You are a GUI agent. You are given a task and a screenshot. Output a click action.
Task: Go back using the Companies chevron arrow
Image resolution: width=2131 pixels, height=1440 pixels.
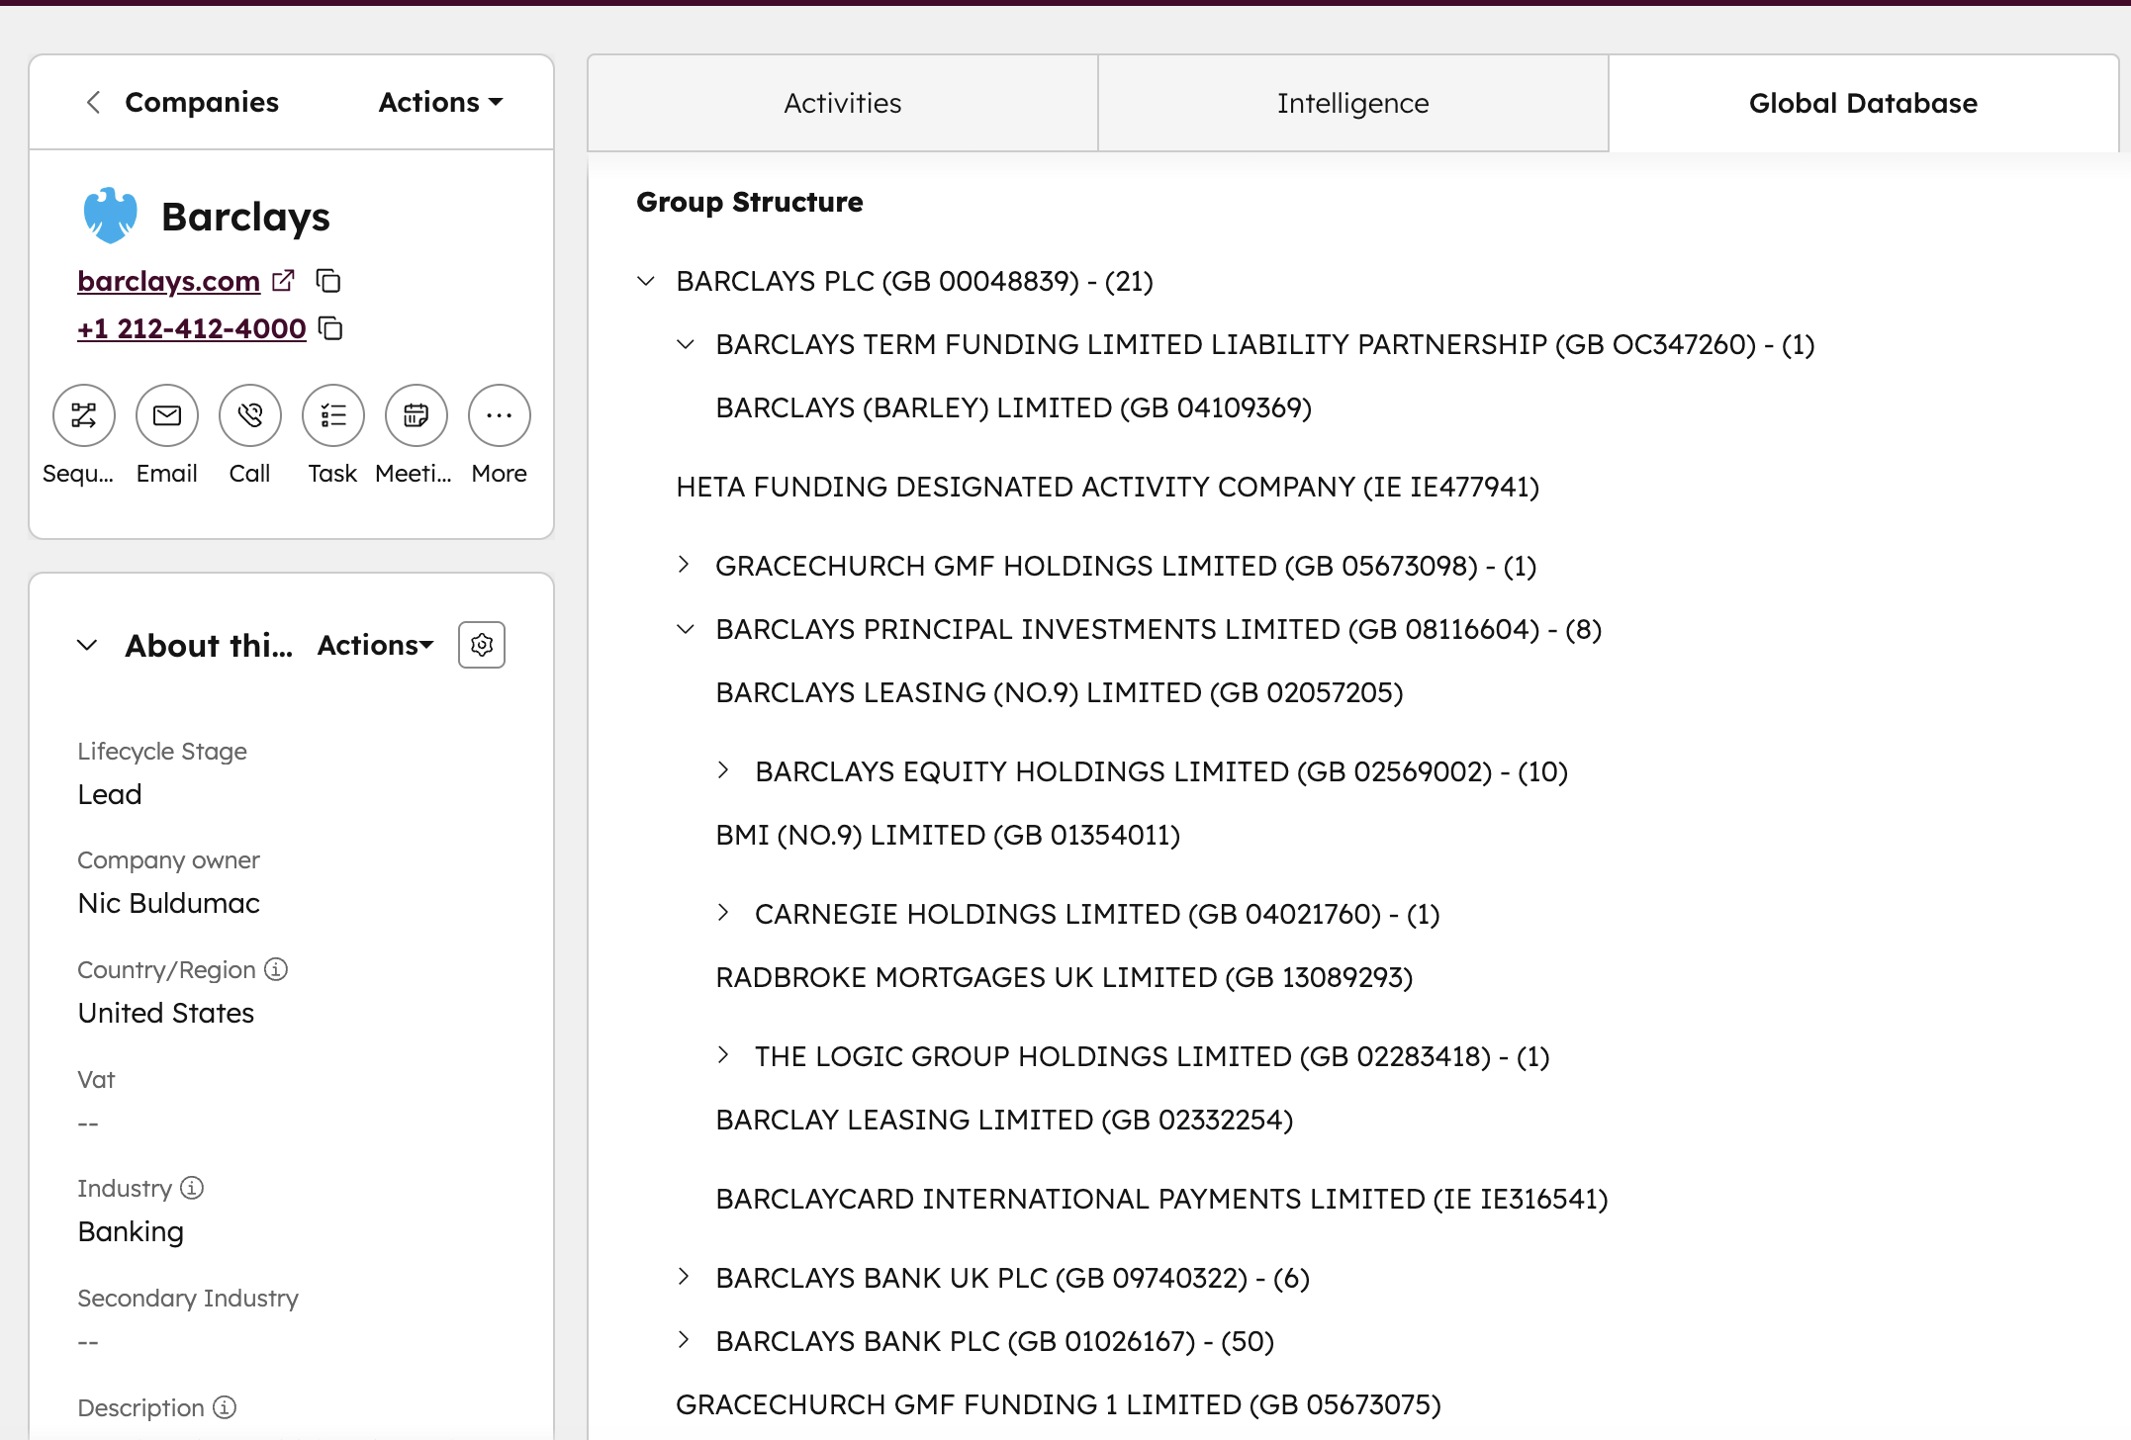click(94, 103)
